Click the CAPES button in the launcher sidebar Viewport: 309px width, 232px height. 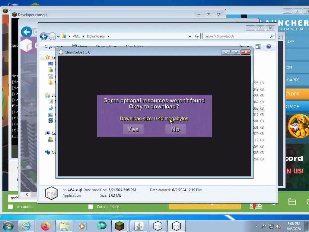tap(297, 80)
